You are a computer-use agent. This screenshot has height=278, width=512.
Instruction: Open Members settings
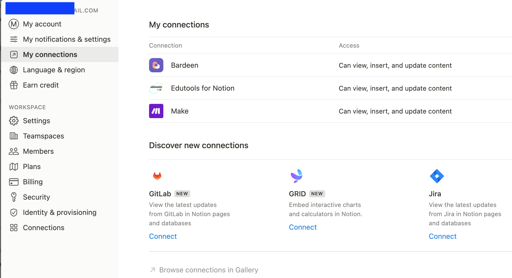tap(60, 151)
